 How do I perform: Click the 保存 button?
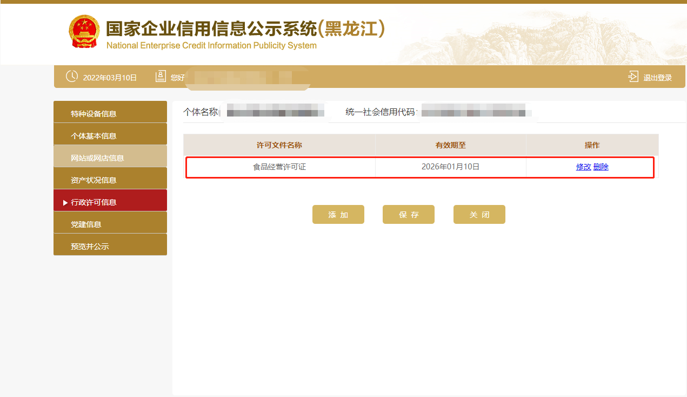[x=409, y=214]
